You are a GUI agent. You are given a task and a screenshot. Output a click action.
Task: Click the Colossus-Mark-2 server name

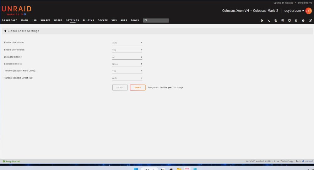click(266, 11)
